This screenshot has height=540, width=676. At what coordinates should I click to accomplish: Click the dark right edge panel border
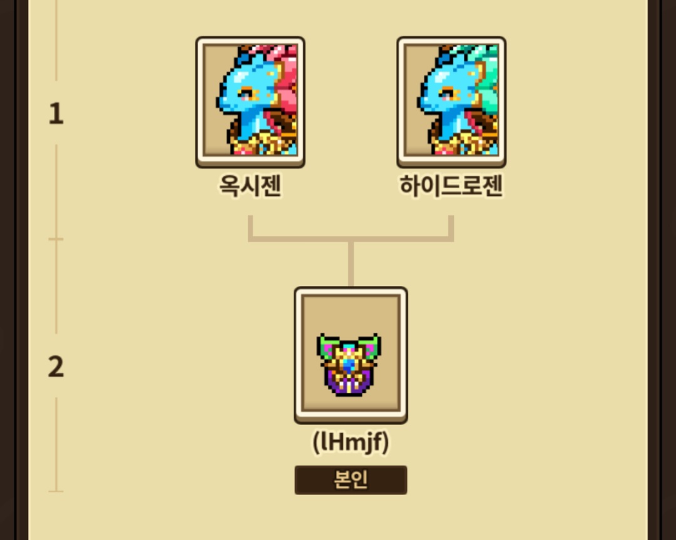click(662, 270)
